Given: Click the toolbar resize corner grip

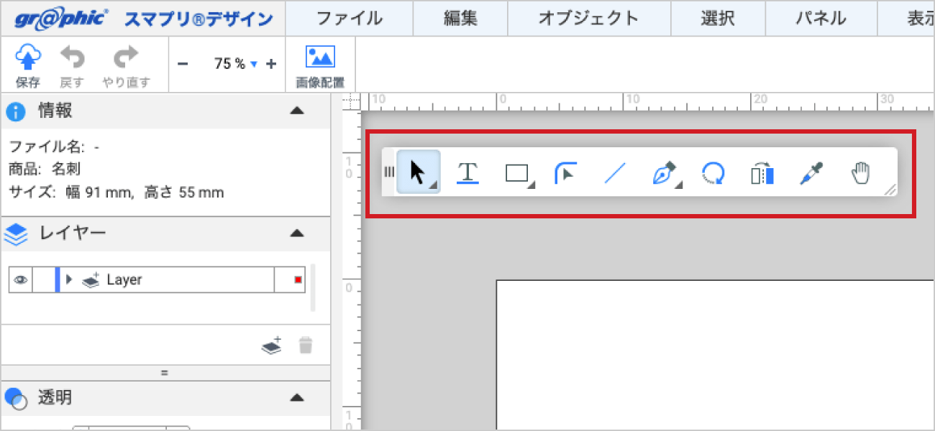Looking at the screenshot, I should point(890,189).
